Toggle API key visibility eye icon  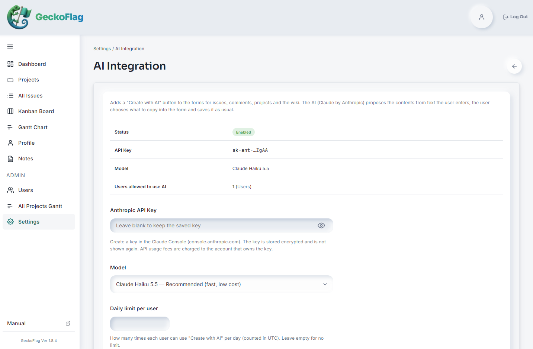[321, 225]
